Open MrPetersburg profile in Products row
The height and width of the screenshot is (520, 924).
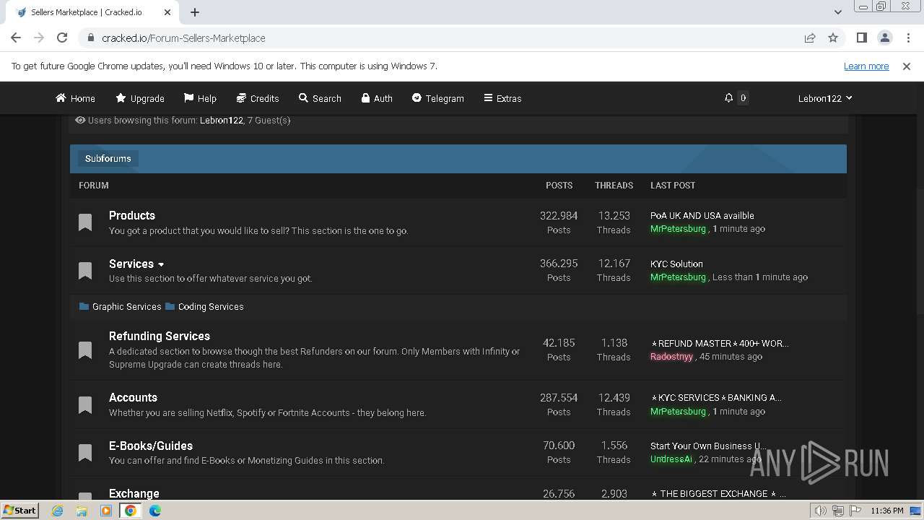point(678,229)
